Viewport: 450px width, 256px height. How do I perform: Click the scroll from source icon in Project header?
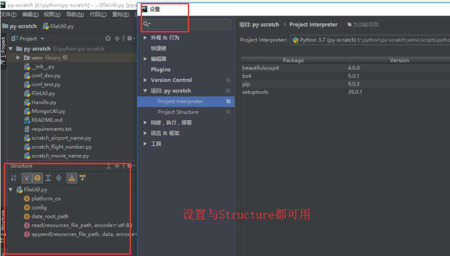[108, 38]
